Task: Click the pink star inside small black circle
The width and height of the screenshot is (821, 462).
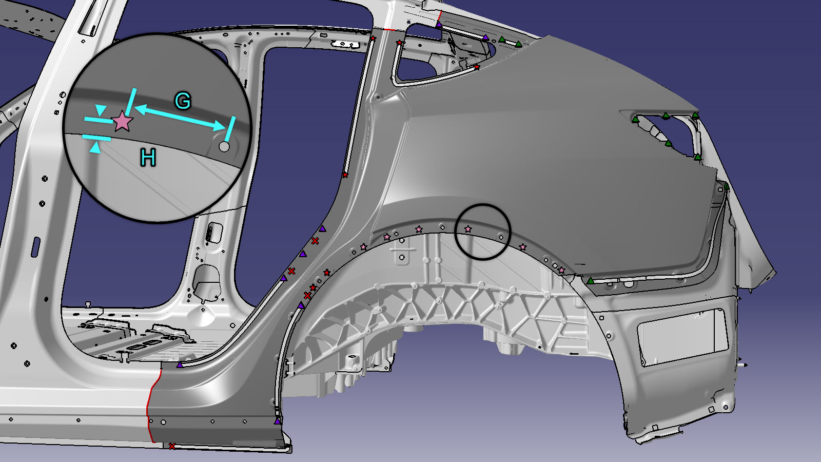Action: coord(468,229)
